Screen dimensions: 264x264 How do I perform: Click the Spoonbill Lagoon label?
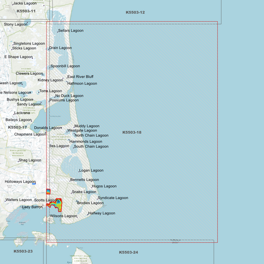point(65,66)
